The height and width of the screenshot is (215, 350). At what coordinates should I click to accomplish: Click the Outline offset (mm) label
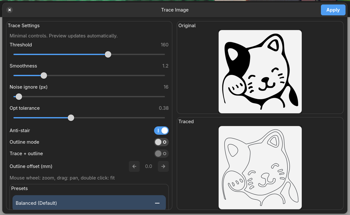tap(31, 166)
